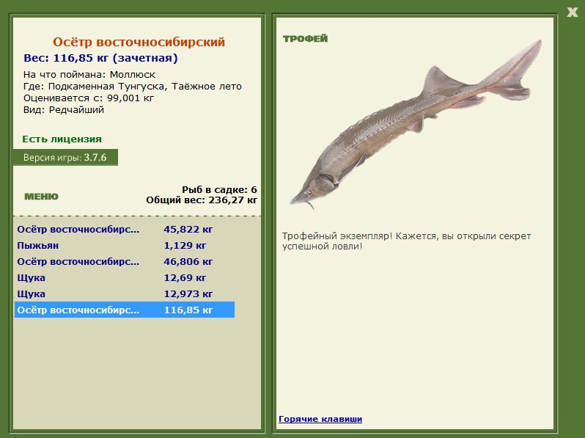Click the Осётр восточносибирский title
Image resolution: width=585 pixels, height=438 pixels.
(139, 42)
